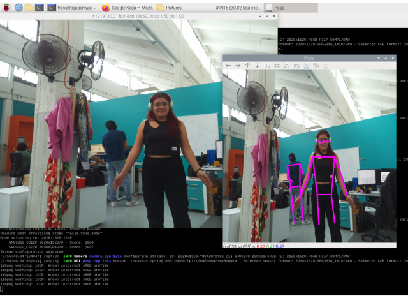408x296 pixels.
Task: Launch the web browser globe icon
Action: point(18,8)
